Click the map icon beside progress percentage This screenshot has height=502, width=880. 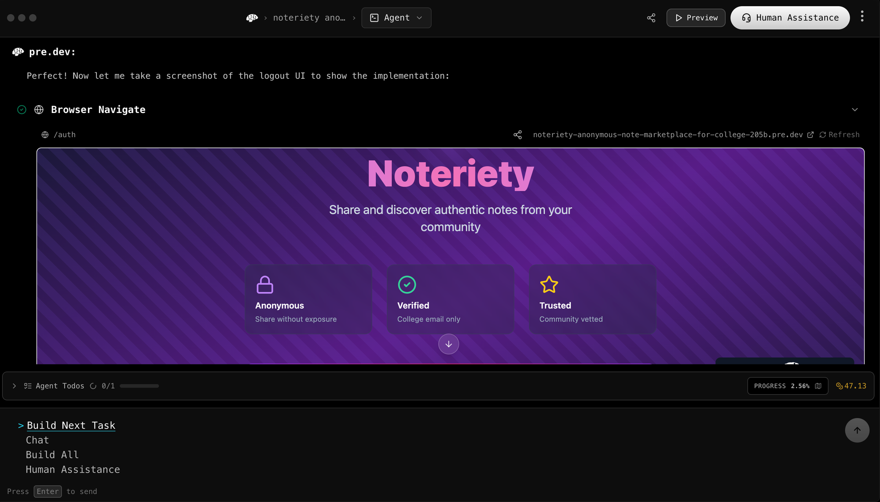tap(818, 386)
